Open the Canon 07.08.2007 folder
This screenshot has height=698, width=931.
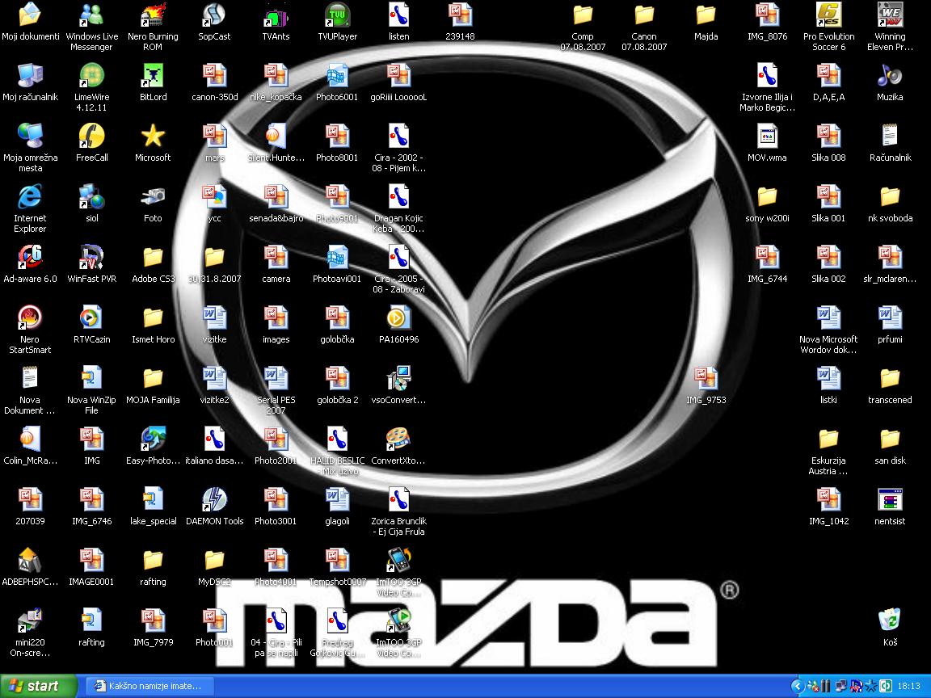coord(644,15)
